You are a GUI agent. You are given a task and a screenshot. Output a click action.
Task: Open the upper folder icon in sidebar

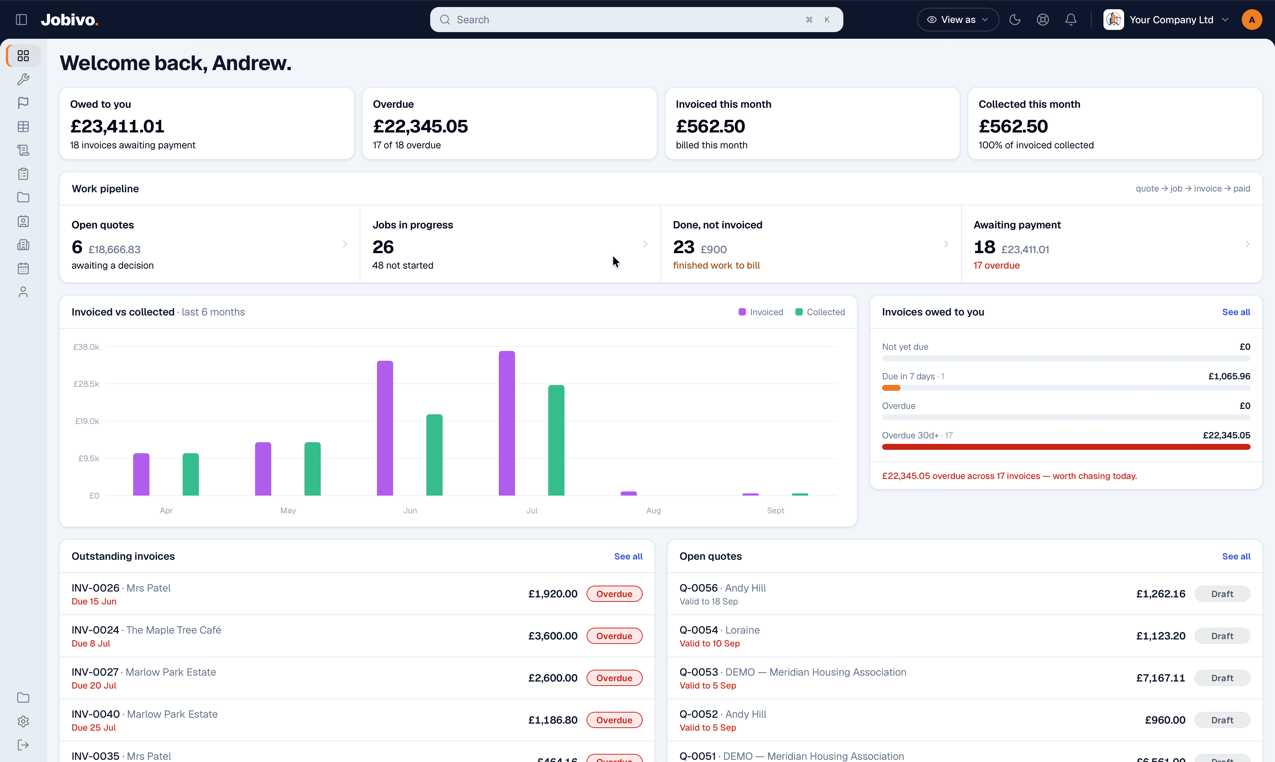pyautogui.click(x=23, y=197)
